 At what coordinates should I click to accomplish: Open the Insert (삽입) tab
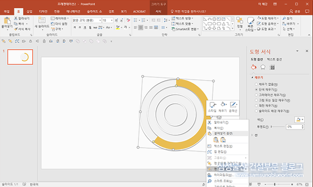[29, 11]
